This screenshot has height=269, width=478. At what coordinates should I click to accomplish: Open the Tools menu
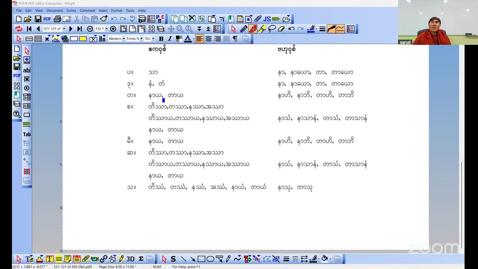click(x=130, y=10)
